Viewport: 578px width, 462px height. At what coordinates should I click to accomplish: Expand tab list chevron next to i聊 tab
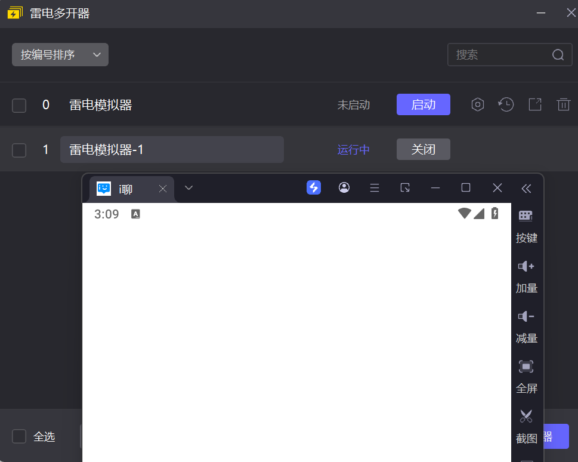click(x=188, y=188)
